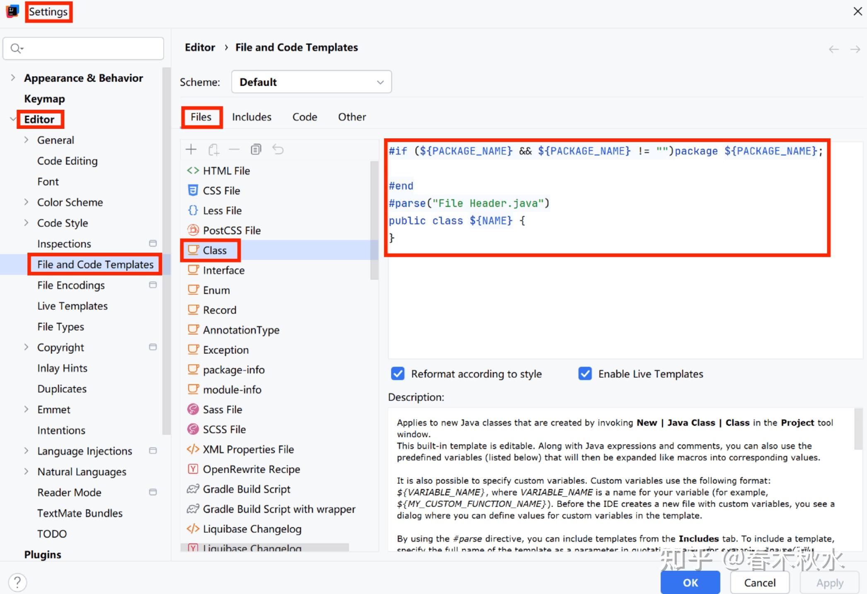867x594 pixels.
Task: Toggle Reformat according to style checkbox
Action: point(398,374)
